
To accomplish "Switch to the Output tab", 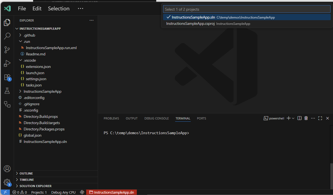I will tap(132, 118).
